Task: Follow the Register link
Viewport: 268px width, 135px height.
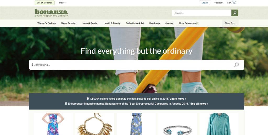Action: tap(219, 3)
